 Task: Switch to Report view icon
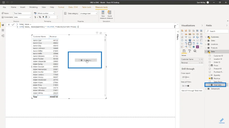3,25
